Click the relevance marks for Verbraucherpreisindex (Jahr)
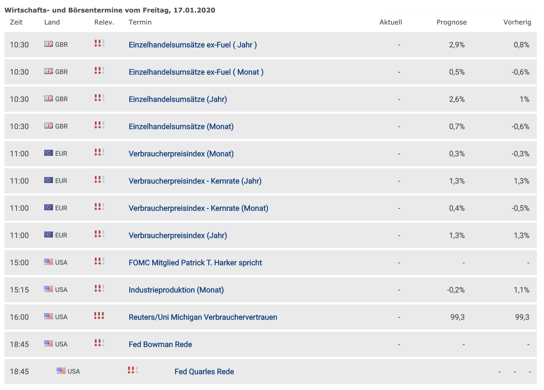 (x=100, y=234)
